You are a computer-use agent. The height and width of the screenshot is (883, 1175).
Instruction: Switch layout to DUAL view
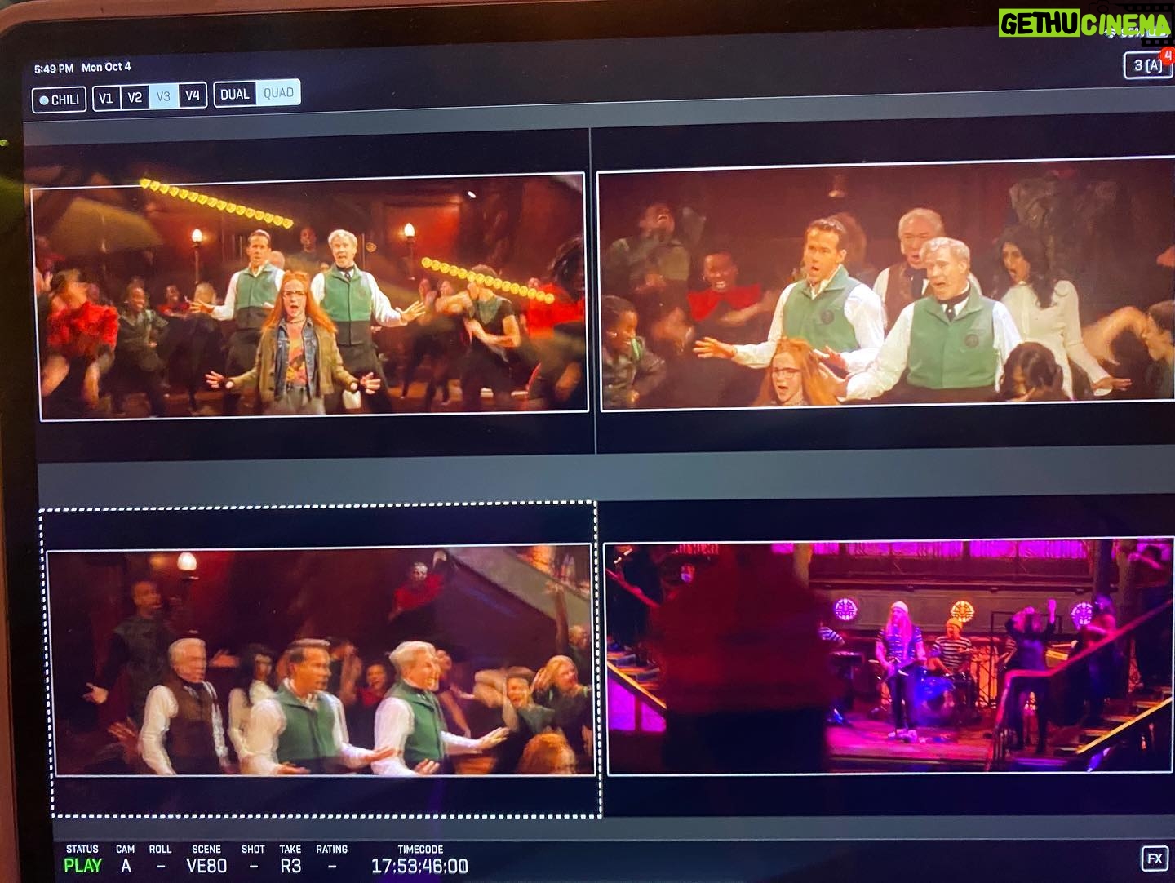235,94
